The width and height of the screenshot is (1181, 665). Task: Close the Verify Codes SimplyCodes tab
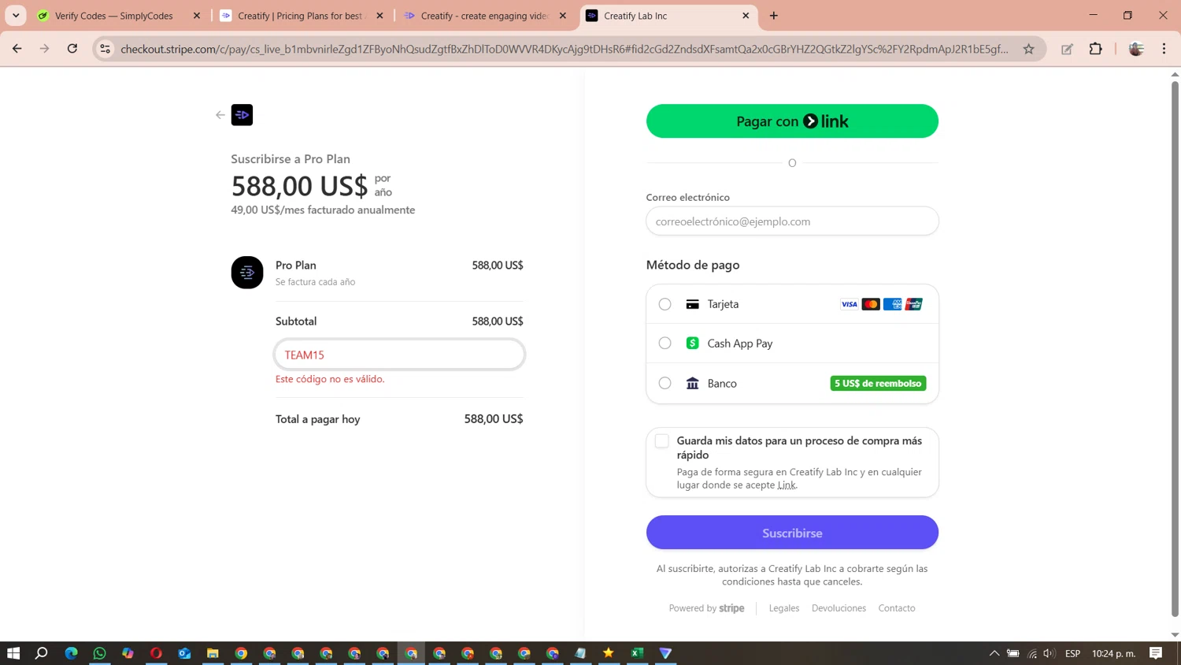point(197,16)
